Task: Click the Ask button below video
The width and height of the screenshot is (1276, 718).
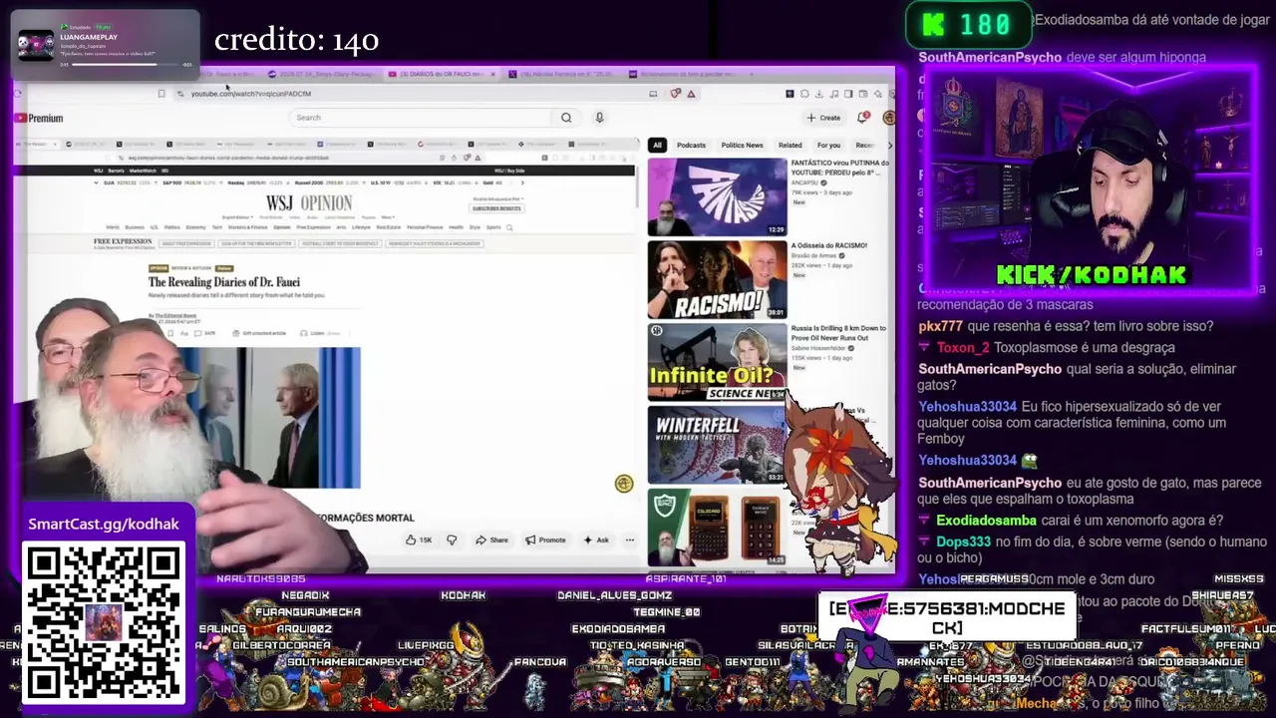Action: [x=596, y=540]
